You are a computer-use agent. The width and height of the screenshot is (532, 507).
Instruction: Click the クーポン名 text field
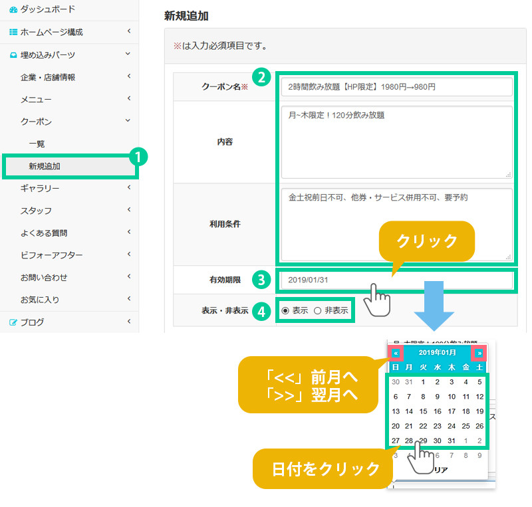click(x=396, y=87)
